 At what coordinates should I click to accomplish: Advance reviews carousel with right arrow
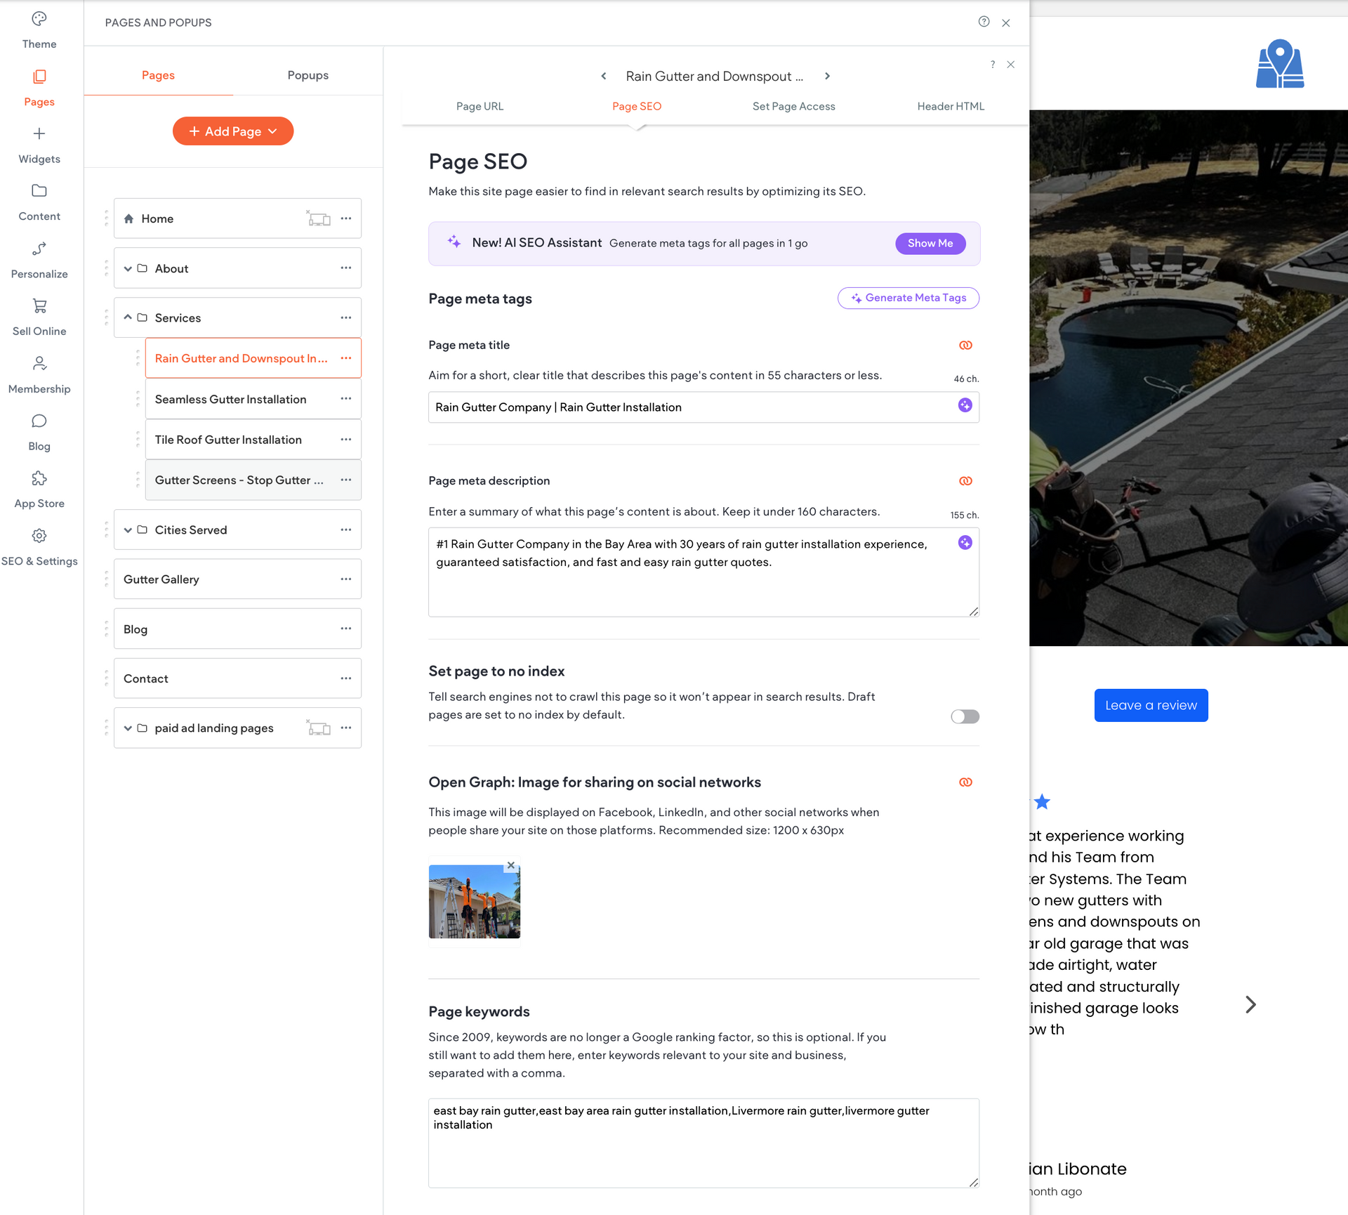(1250, 1005)
